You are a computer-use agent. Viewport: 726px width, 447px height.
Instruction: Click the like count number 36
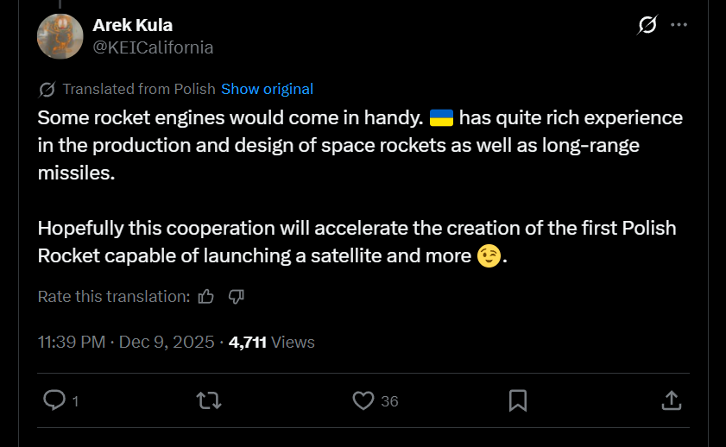click(x=389, y=401)
